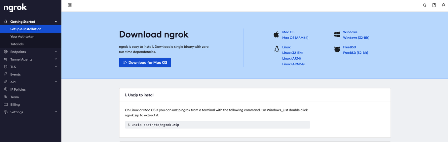Download the FreeBSD build link

coord(350,47)
